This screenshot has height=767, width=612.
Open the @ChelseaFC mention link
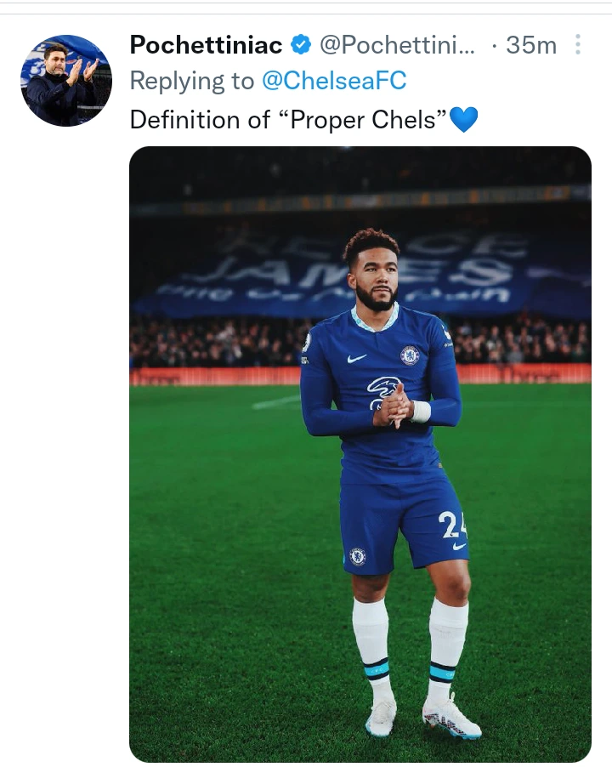333,81
